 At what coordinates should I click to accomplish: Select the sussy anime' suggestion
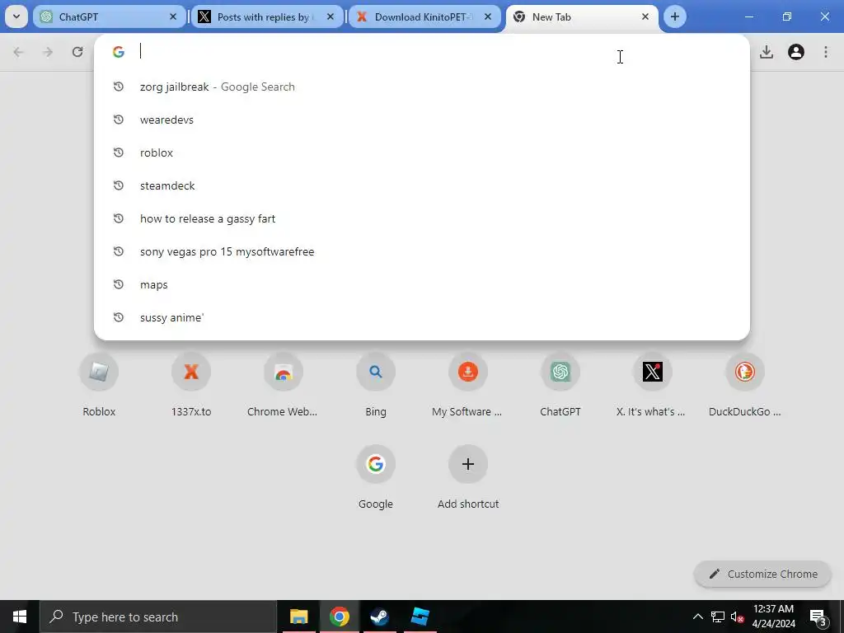[x=421, y=317]
